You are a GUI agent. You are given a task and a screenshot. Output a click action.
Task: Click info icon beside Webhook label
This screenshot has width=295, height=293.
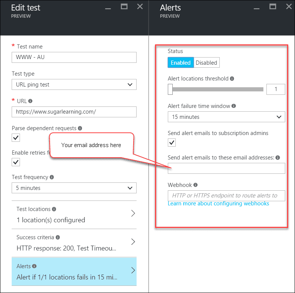point(196,185)
